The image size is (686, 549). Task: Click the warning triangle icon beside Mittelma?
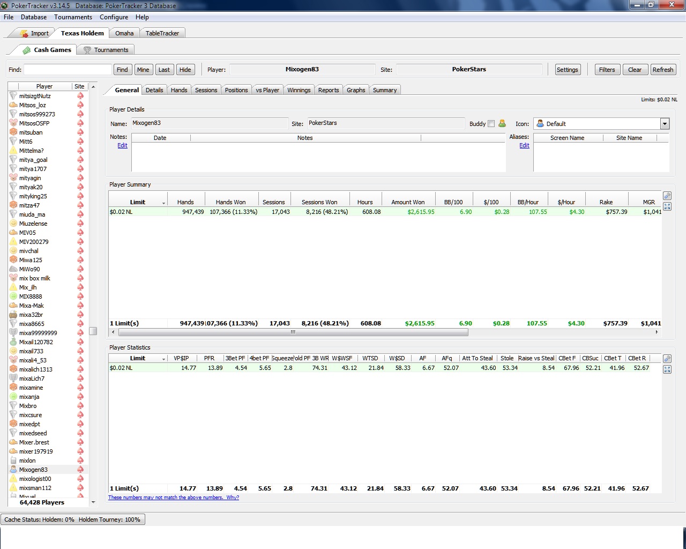coord(13,151)
